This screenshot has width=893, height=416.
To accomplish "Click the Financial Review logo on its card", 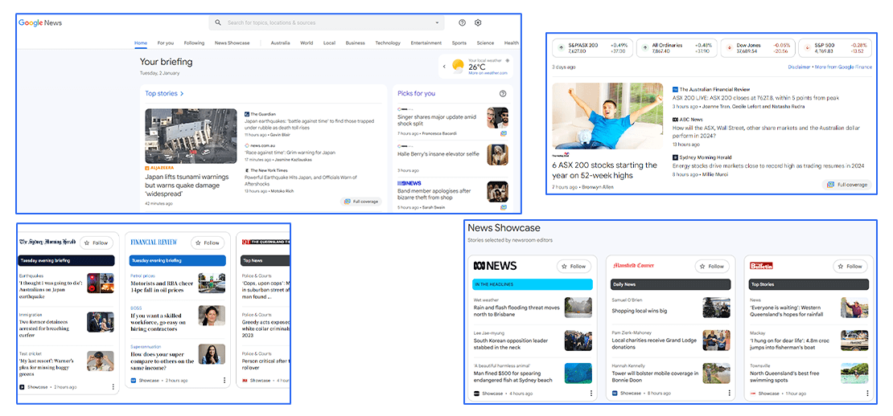I will 154,242.
